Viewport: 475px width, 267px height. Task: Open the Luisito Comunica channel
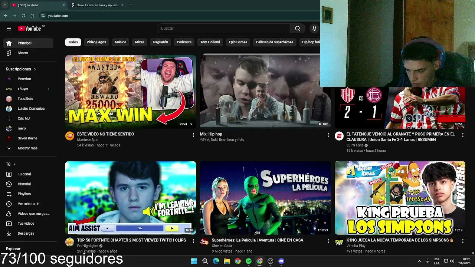click(x=28, y=109)
